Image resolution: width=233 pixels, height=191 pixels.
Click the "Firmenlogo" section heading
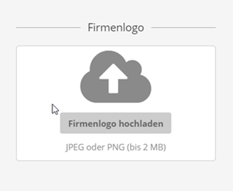(x=116, y=28)
